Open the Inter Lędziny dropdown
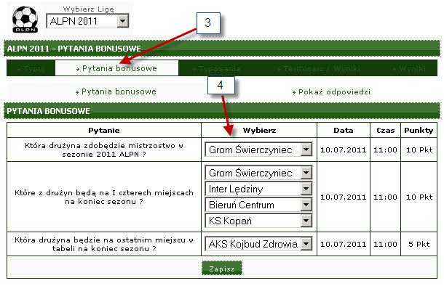The width and height of the screenshot is (444, 286). 258,189
